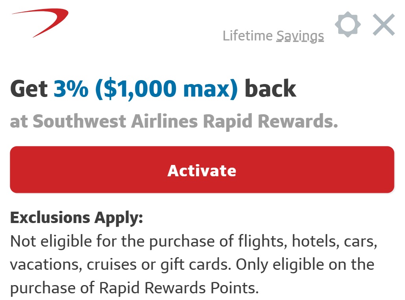Click the gear next to Lifetime Savings
This screenshot has width=405, height=300.
pos(348,24)
